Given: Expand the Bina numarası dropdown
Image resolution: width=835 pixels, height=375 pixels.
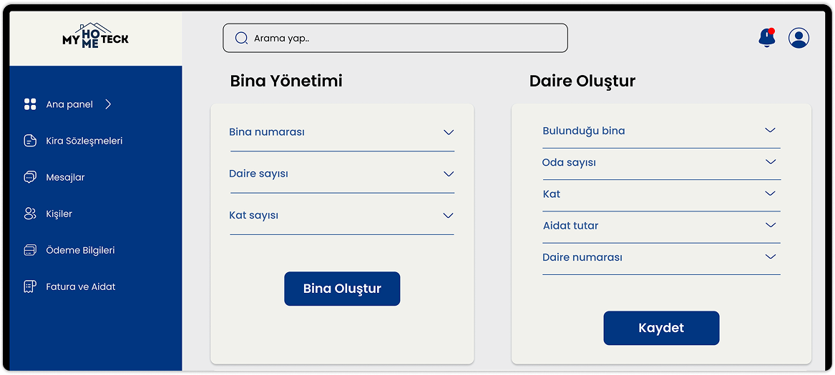Looking at the screenshot, I should [448, 132].
